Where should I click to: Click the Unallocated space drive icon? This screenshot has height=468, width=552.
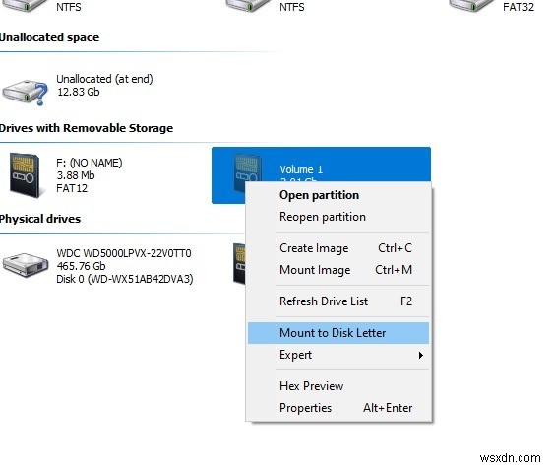[25, 92]
